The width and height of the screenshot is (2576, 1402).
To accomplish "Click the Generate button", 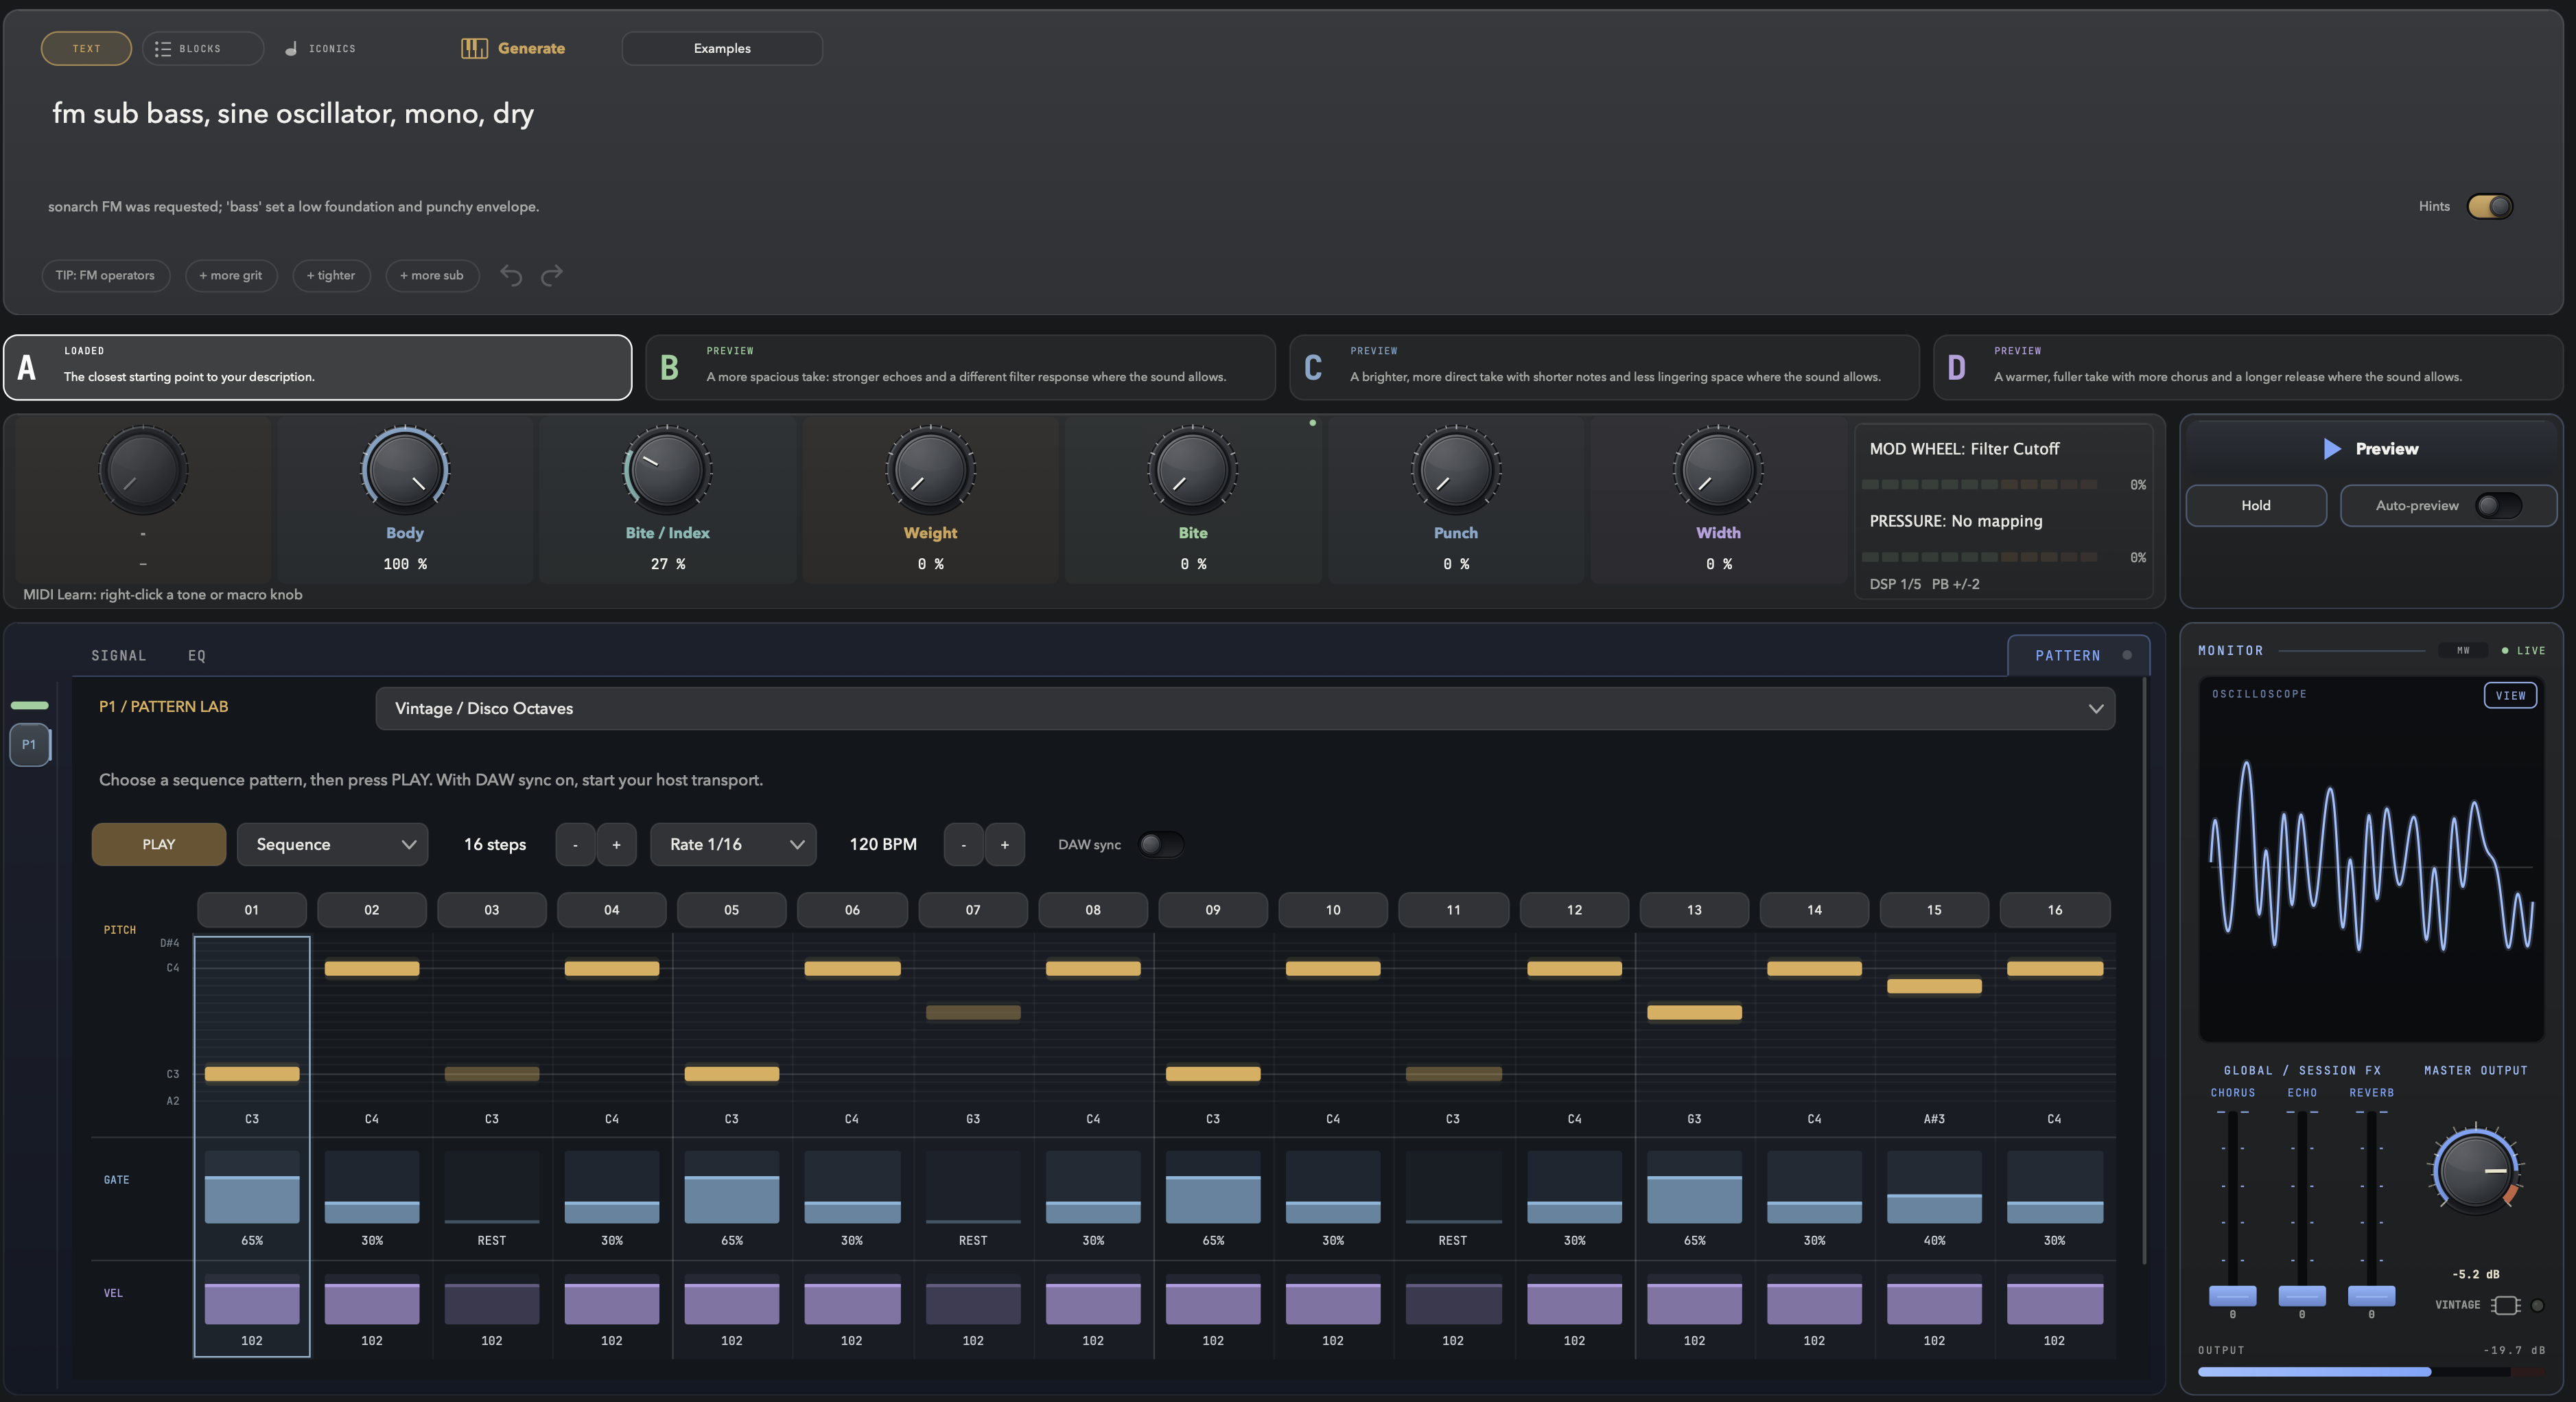I will click(x=513, y=48).
